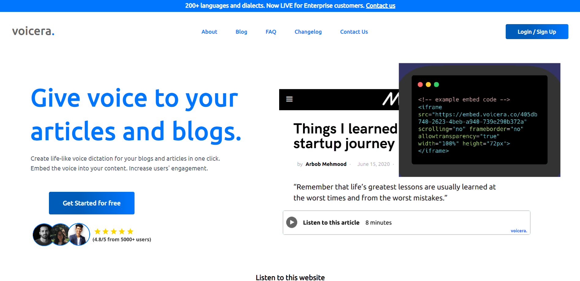Click the bearded man's avatar photo

(43, 235)
